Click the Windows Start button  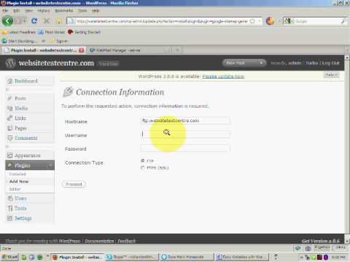point(9,257)
